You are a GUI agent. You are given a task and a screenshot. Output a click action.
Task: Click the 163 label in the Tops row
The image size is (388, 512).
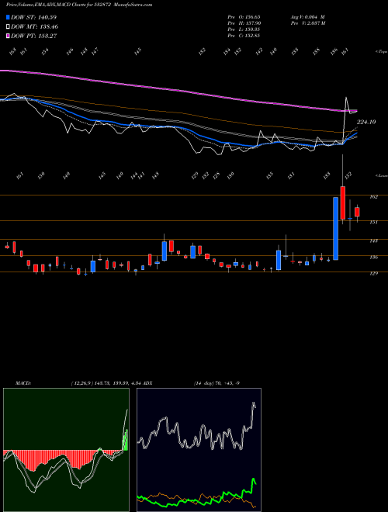pos(12,52)
